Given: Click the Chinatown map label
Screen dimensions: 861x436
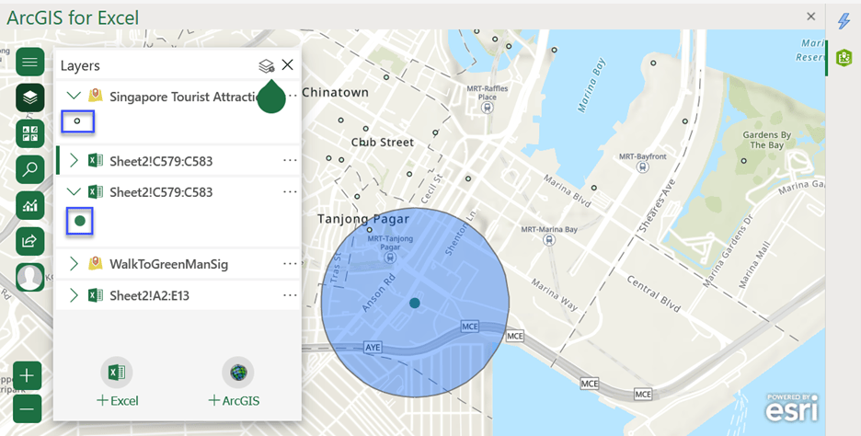Looking at the screenshot, I should pyautogui.click(x=335, y=92).
